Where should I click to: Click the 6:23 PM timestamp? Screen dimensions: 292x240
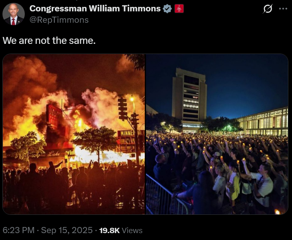pyautogui.click(x=19, y=230)
